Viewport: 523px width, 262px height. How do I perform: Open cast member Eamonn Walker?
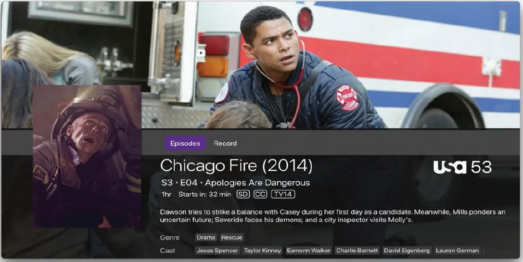(308, 250)
